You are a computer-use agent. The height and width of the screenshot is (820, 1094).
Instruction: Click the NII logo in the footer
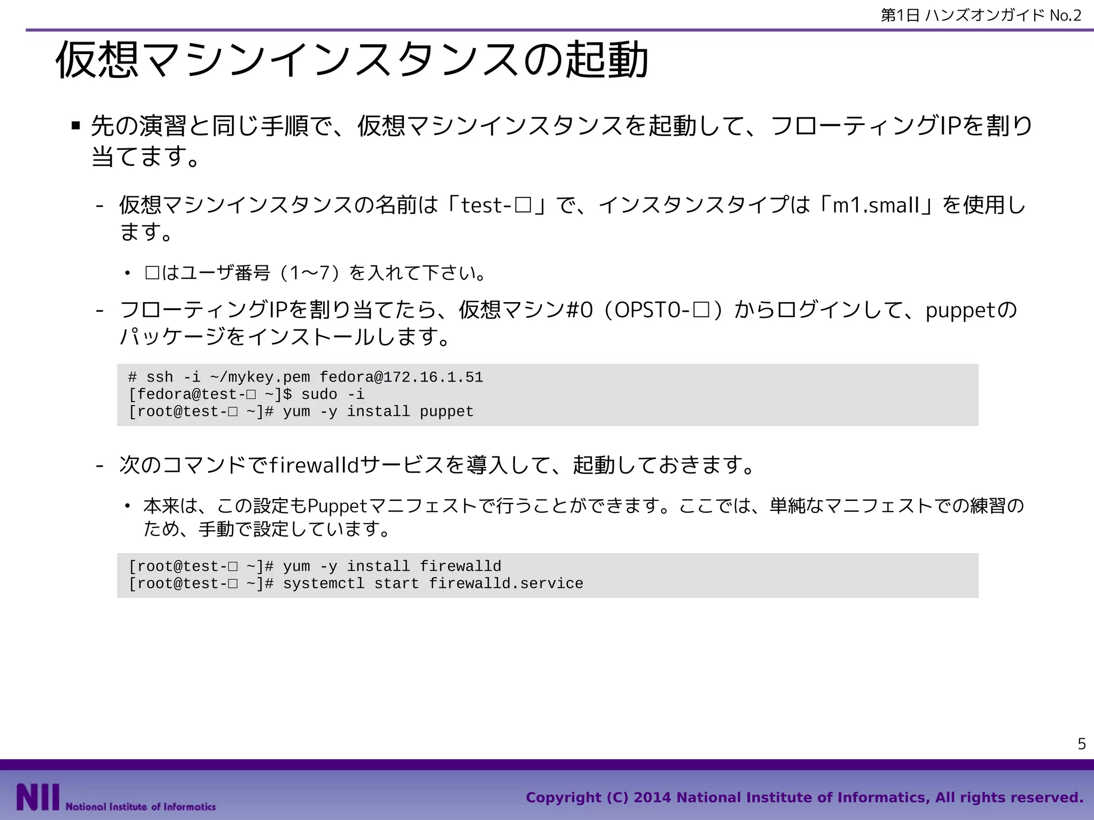click(x=38, y=798)
